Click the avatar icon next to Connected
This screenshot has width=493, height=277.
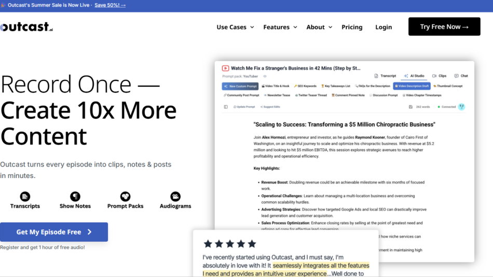click(x=461, y=107)
